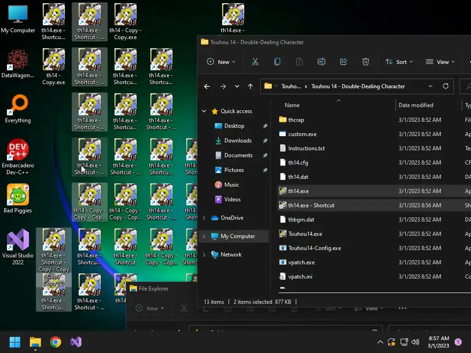Viewport: 471px width, 353px height.
Task: Select the custom.exe file
Action: 302,134
